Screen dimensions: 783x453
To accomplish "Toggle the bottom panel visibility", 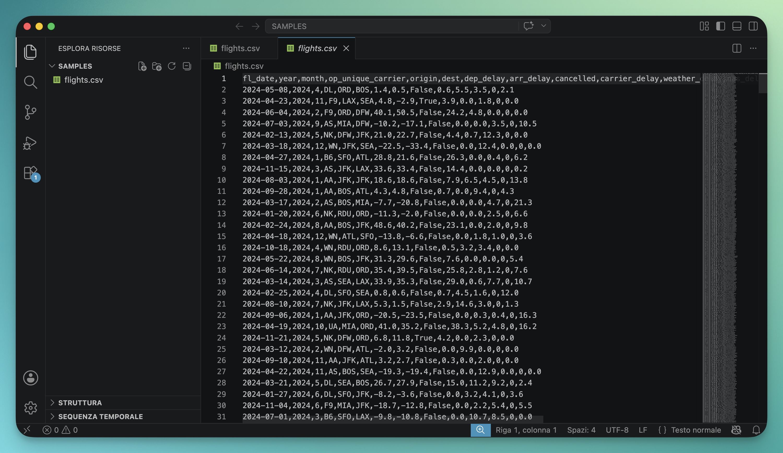I will (737, 26).
